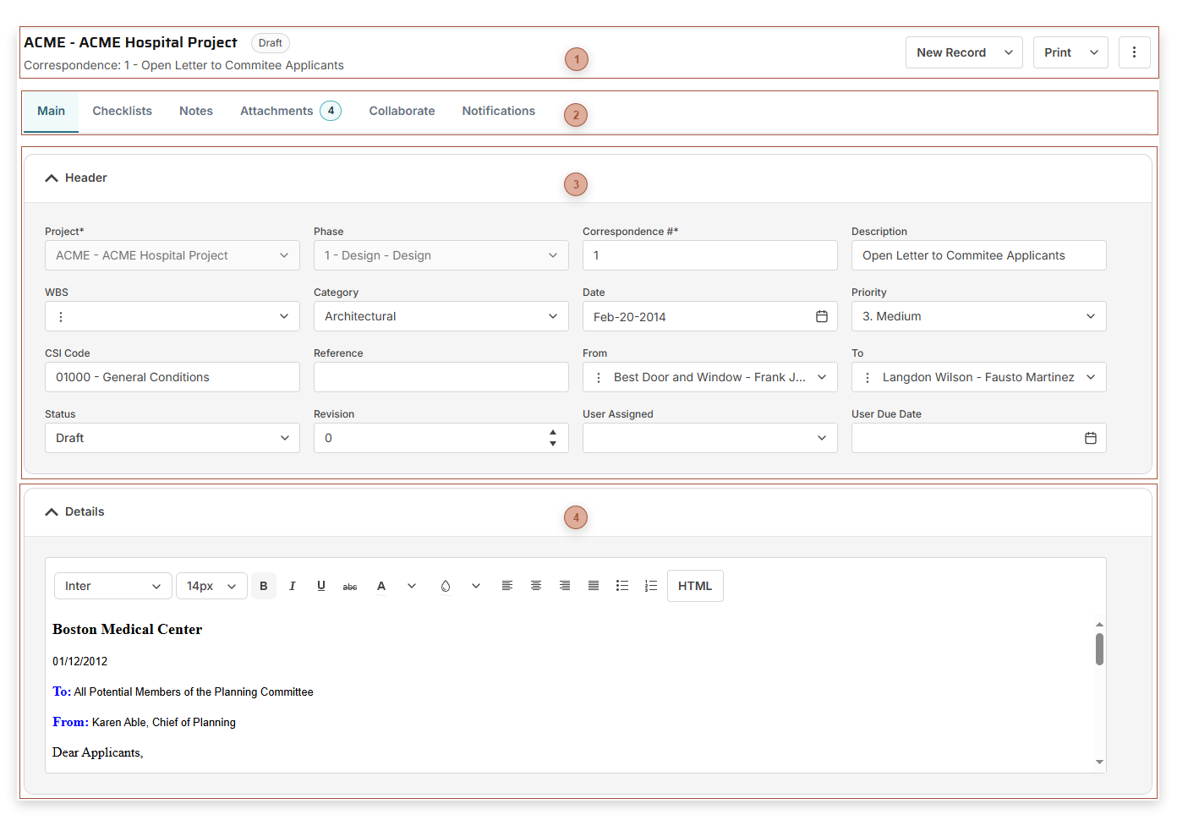Open the User Due Date calendar icon
The height and width of the screenshot is (820, 1177).
click(1090, 438)
